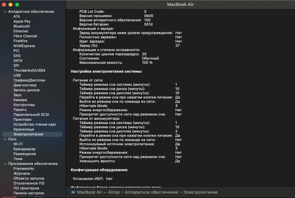Open Wi-Fi under Сеть
Viewport: 295px width, 198px height.
pos(18,144)
